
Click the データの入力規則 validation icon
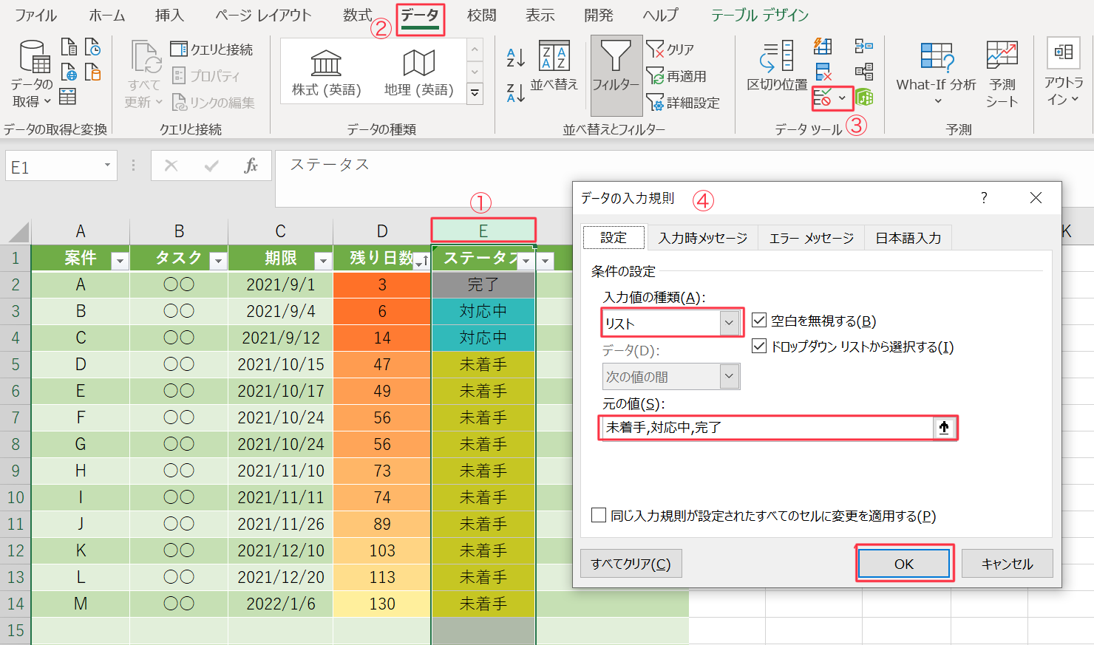click(823, 98)
